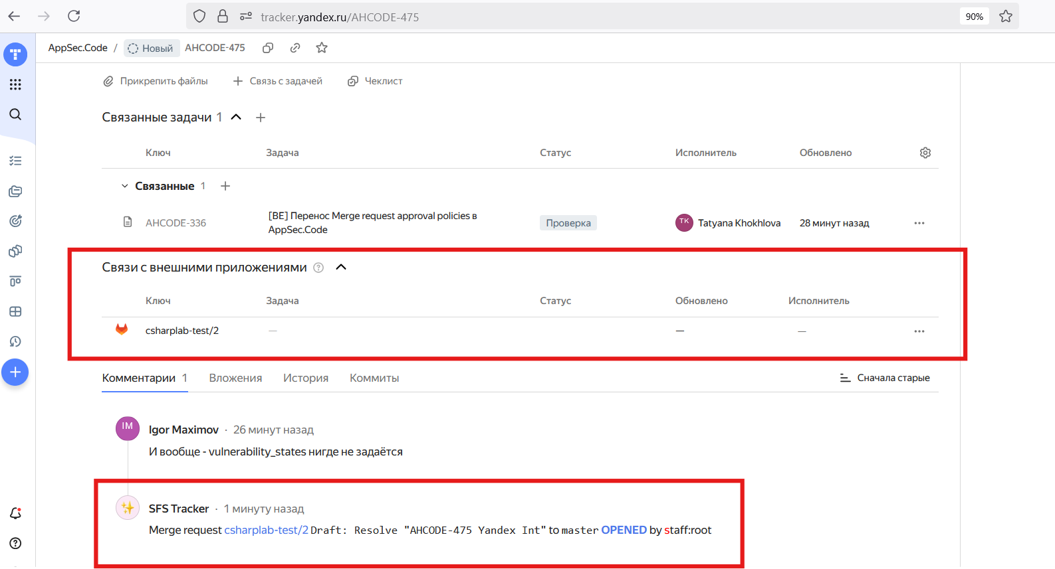Viewport: 1055px width, 569px height.
Task: Switch to Комментарии tab
Action: (x=145, y=378)
